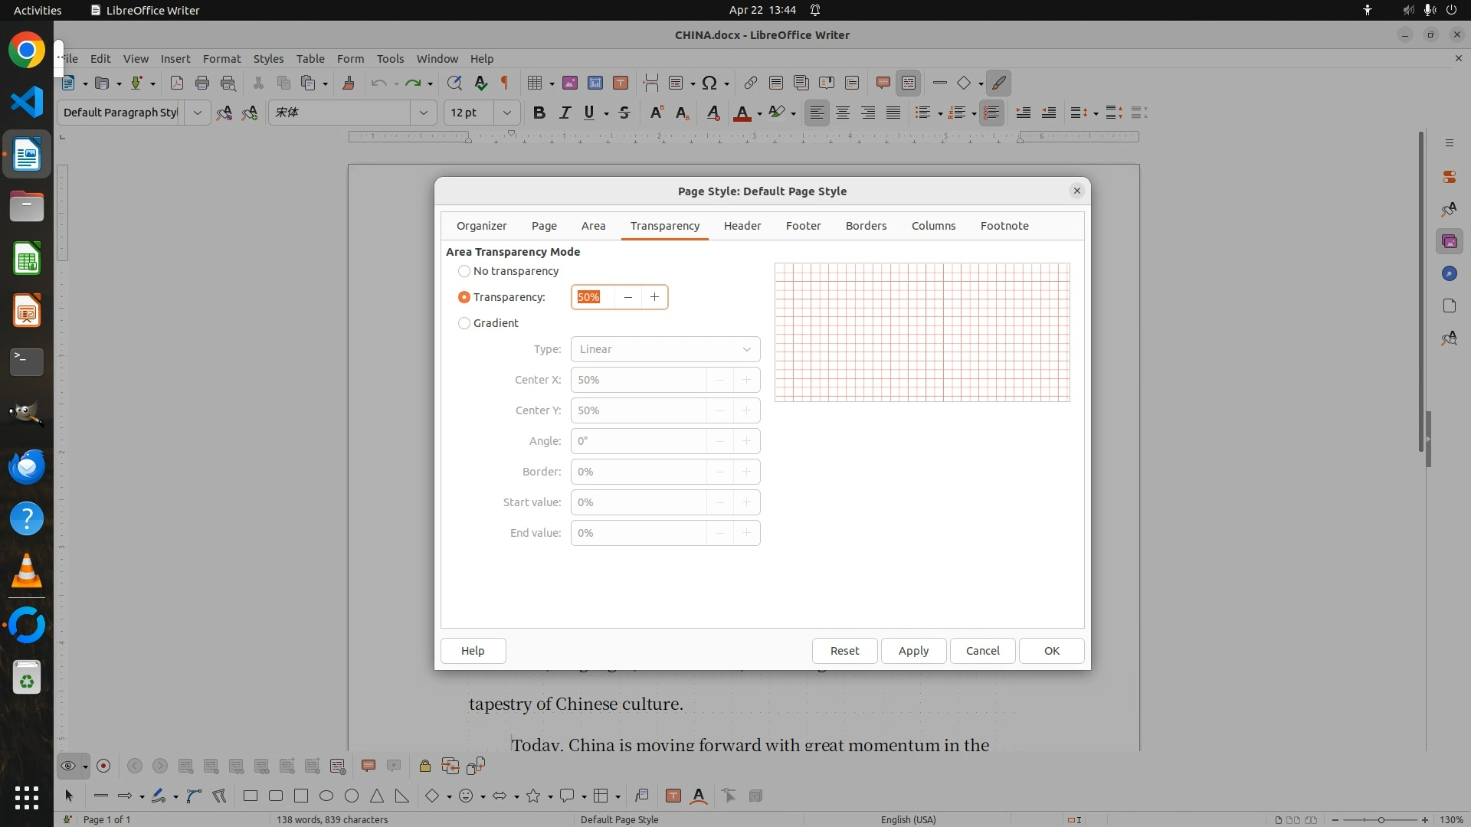
Task: Select the Gradient radio option
Action: click(464, 323)
